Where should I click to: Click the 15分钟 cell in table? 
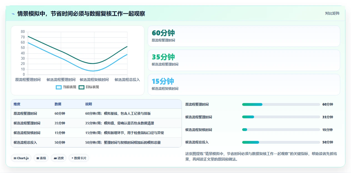pos(60,133)
